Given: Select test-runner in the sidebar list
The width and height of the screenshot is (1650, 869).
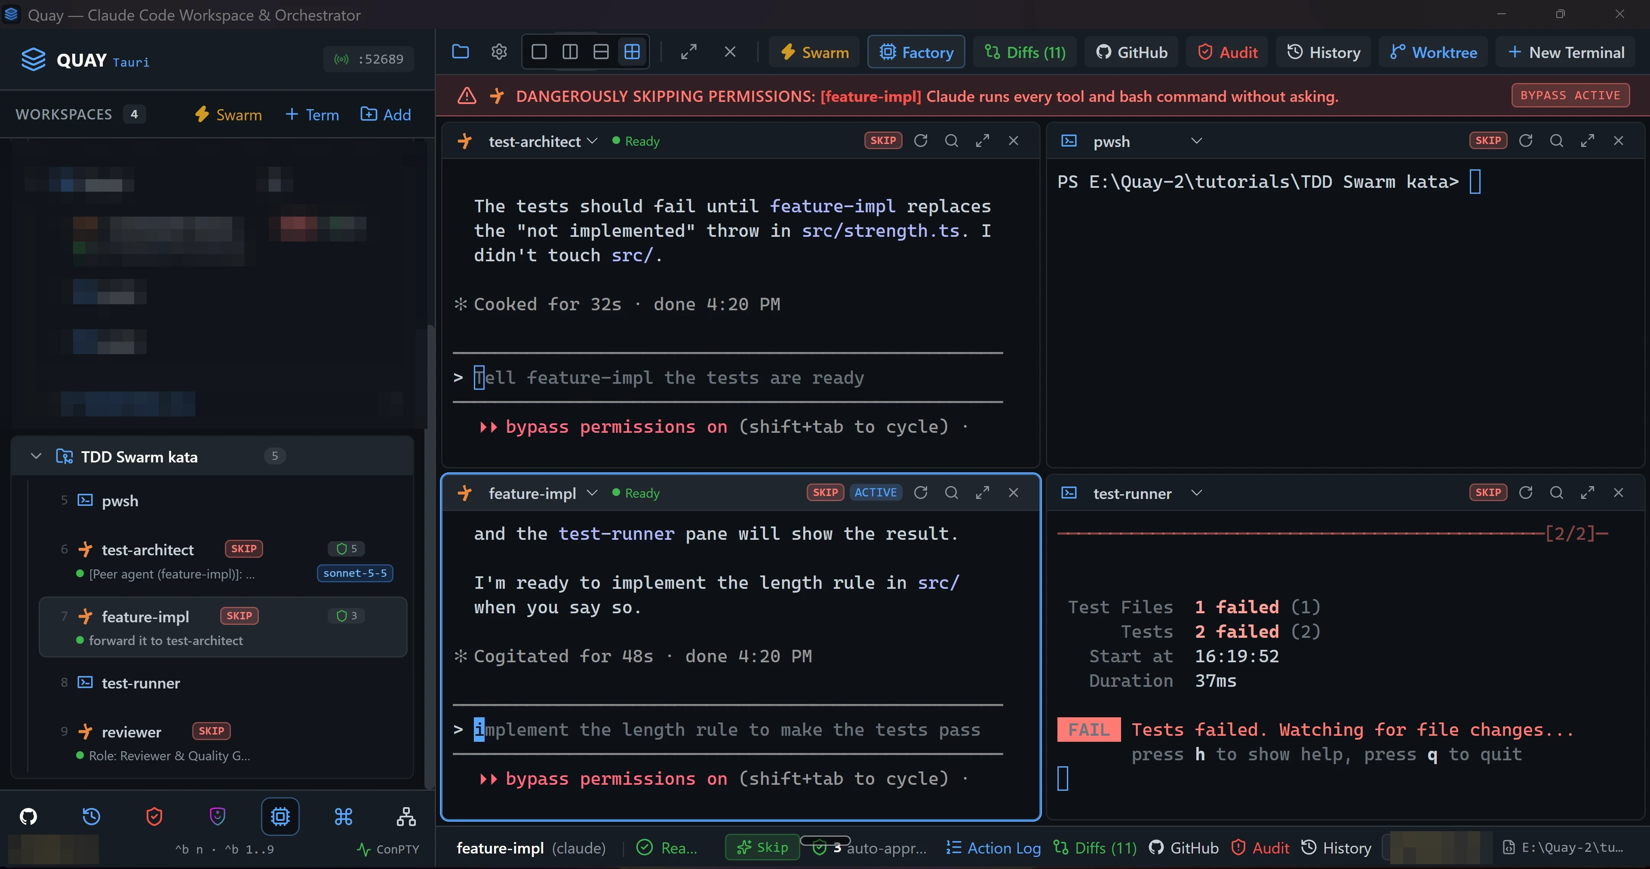Looking at the screenshot, I should point(222,682).
